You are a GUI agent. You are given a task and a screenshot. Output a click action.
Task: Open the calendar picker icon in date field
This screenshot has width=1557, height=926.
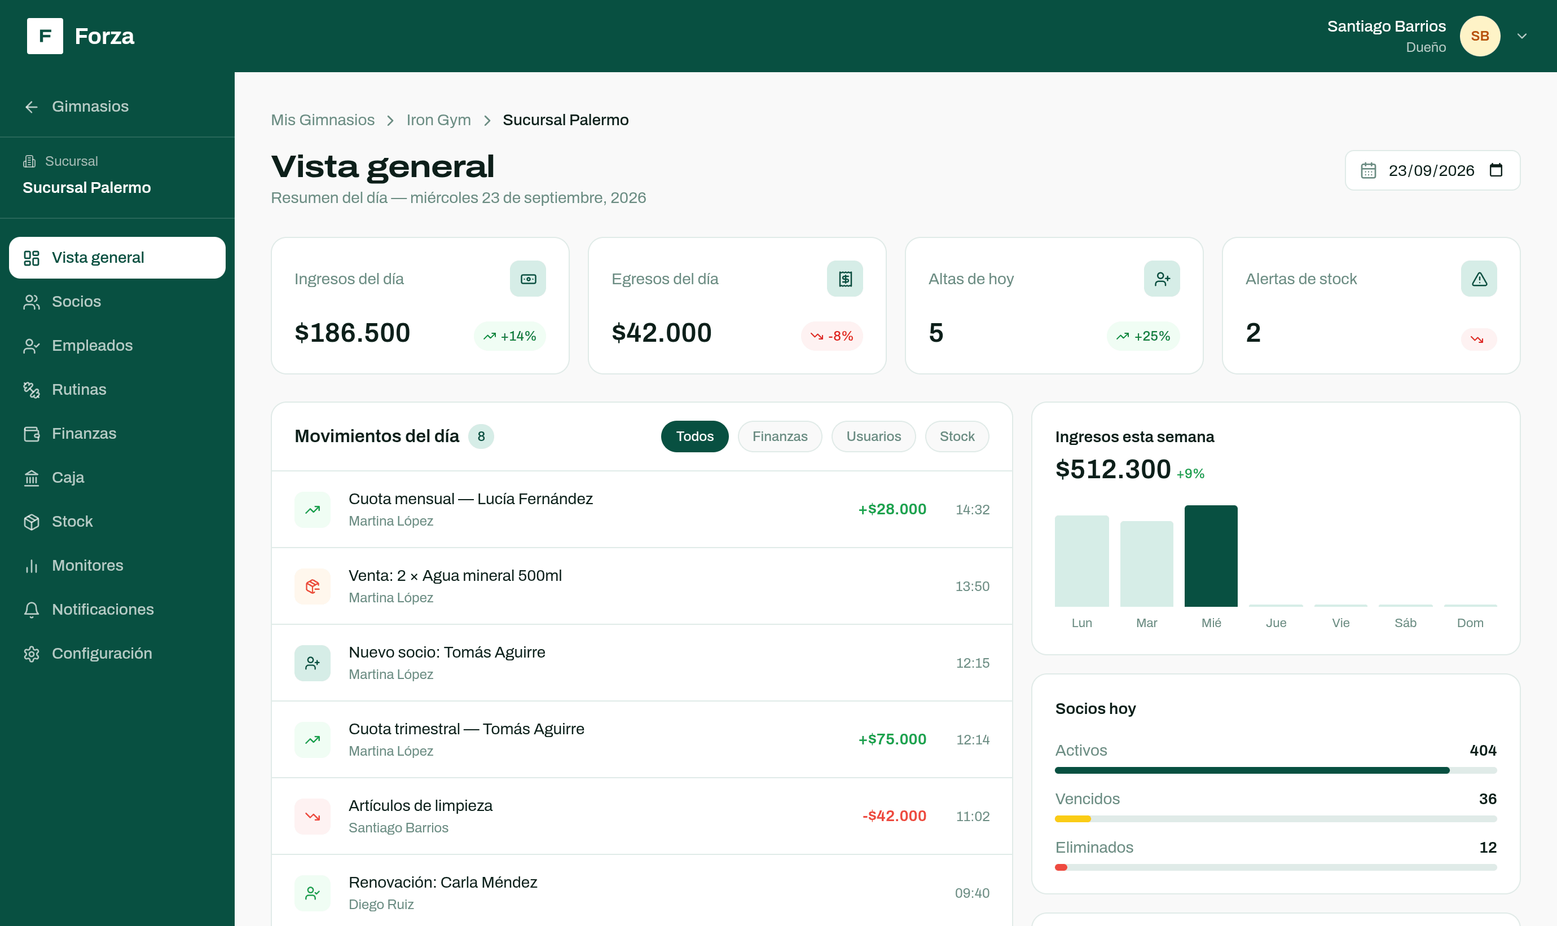[x=1496, y=170]
